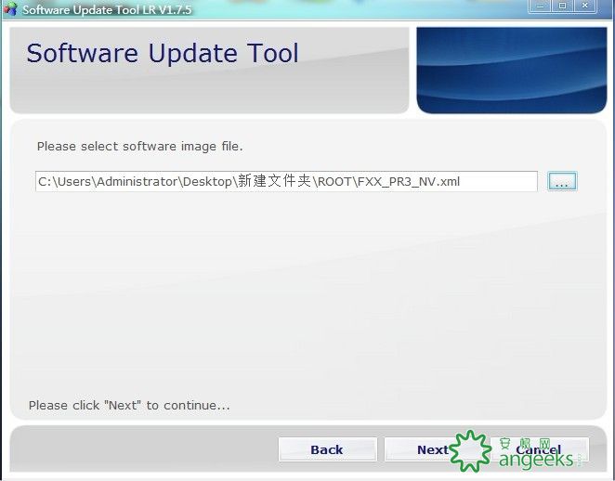Cancel the software update wizard

click(540, 449)
